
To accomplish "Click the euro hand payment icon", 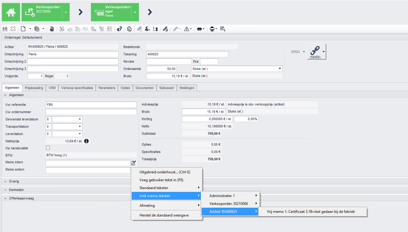I will pos(147,29).
